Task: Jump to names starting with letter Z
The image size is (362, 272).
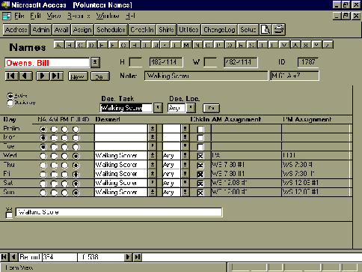Action: 328,45
